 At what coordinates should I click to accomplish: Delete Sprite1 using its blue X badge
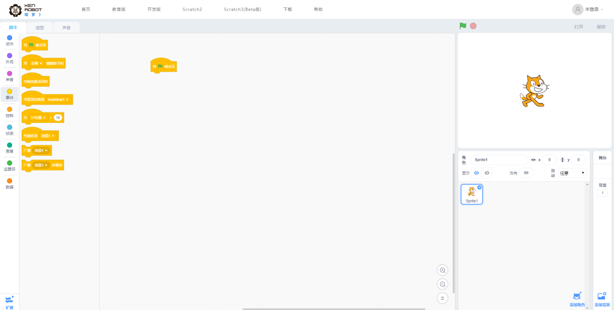click(480, 187)
